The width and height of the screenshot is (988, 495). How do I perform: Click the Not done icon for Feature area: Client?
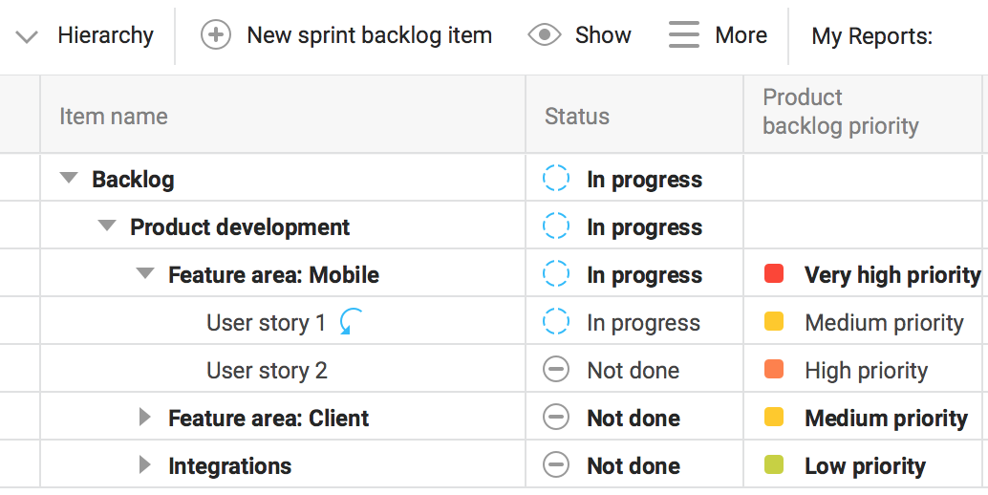tap(556, 418)
